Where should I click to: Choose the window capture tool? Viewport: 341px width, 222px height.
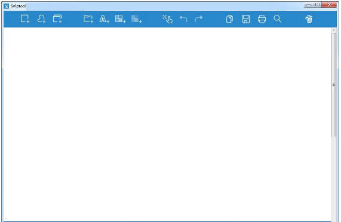tap(57, 19)
